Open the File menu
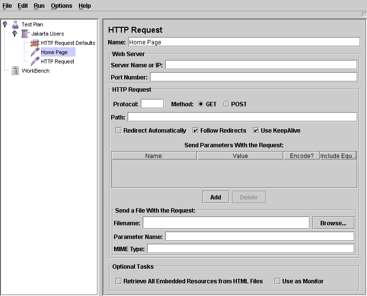Viewport: 367px width, 296px height. [7, 6]
